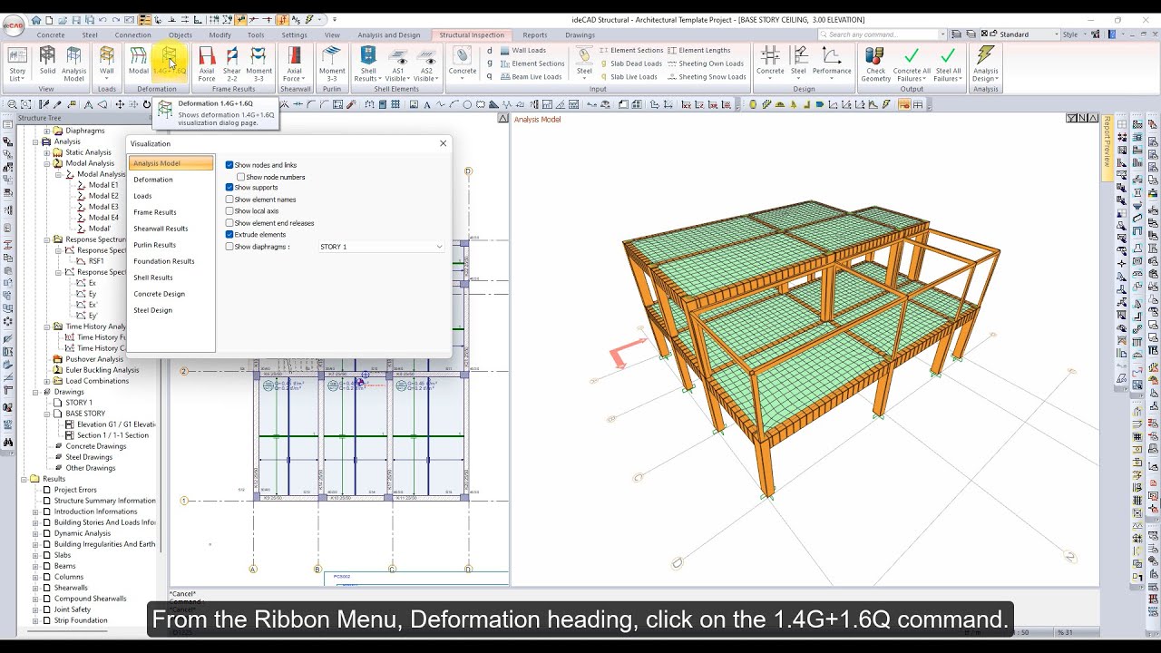Image resolution: width=1161 pixels, height=653 pixels.
Task: Open Shell Results ribbon button
Action: pyautogui.click(x=368, y=63)
